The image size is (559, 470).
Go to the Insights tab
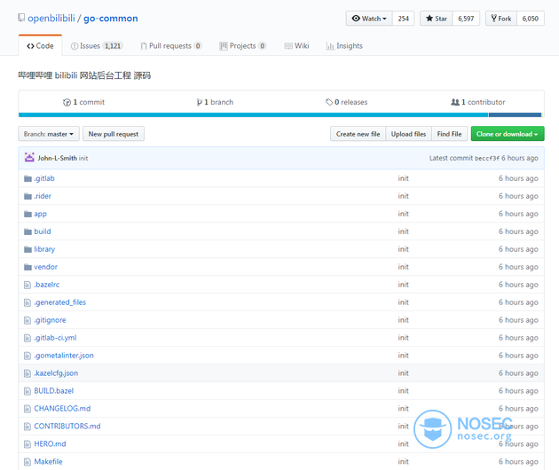(x=344, y=46)
